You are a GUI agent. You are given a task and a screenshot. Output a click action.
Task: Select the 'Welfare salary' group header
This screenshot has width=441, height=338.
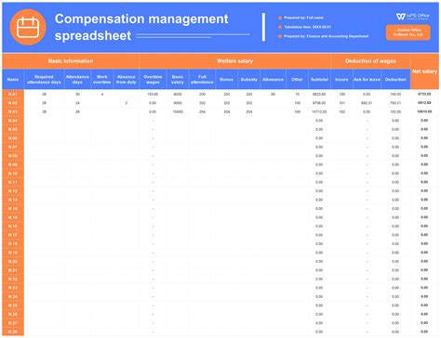tap(234, 61)
